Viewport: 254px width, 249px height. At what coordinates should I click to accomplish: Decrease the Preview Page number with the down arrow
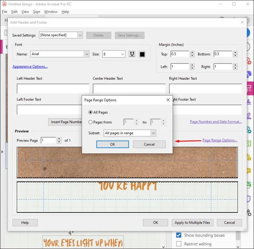pyautogui.click(x=59, y=142)
